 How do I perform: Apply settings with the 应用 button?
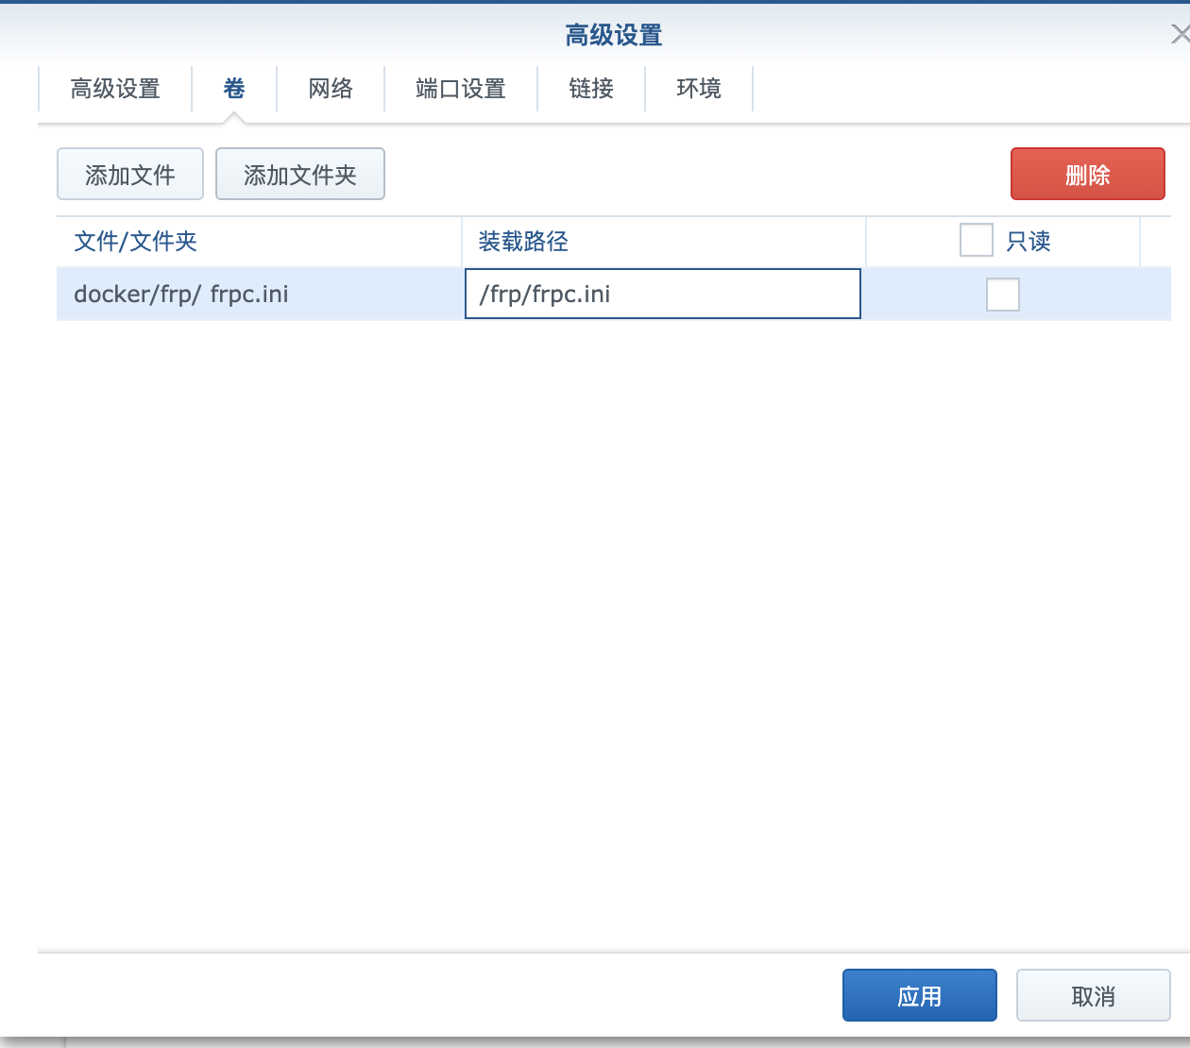(x=920, y=995)
